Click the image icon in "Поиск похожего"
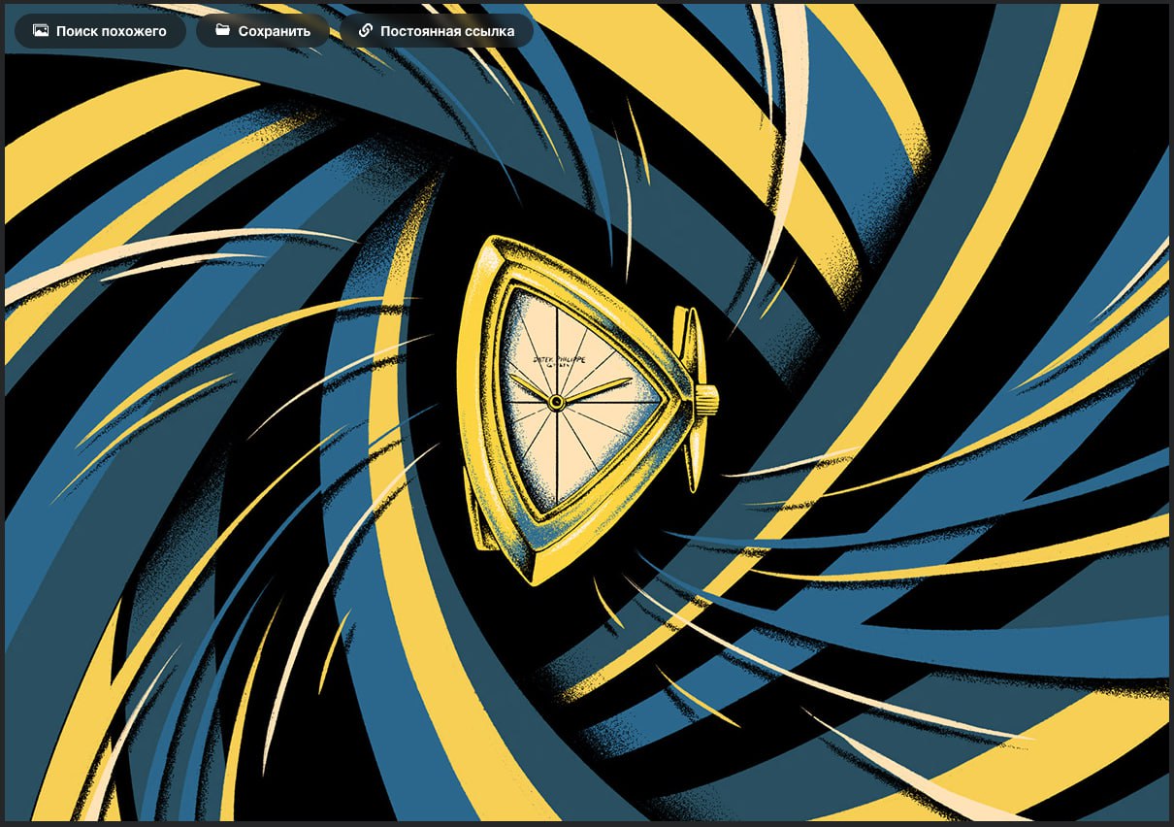 click(x=40, y=31)
